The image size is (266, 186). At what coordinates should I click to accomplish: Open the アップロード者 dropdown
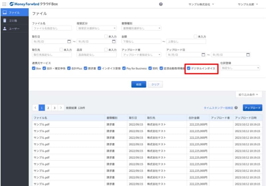[x=141, y=55]
